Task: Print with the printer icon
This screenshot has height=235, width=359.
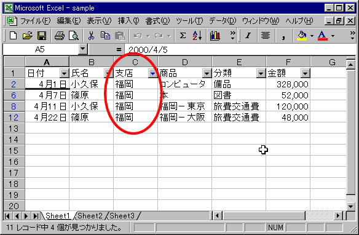Action: 60,36
